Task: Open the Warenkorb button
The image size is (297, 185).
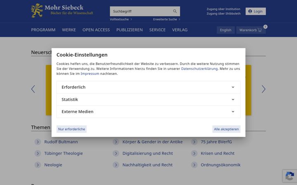Action: (x=251, y=30)
